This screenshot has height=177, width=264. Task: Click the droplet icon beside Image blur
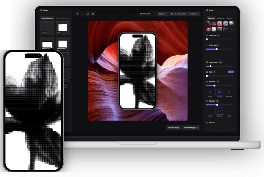[207, 35]
